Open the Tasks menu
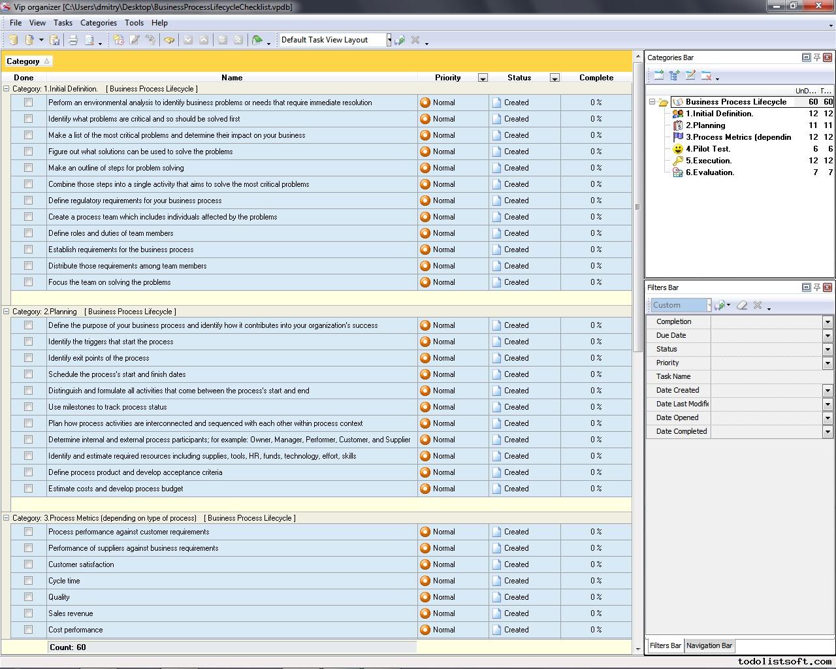Image resolution: width=836 pixels, height=669 pixels. pos(63,22)
